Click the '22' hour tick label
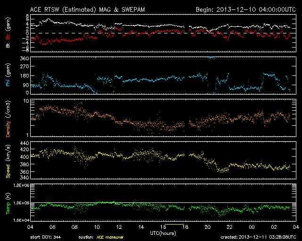Image resolution: width=302 pixels, height=241 pixels. pos(230,227)
